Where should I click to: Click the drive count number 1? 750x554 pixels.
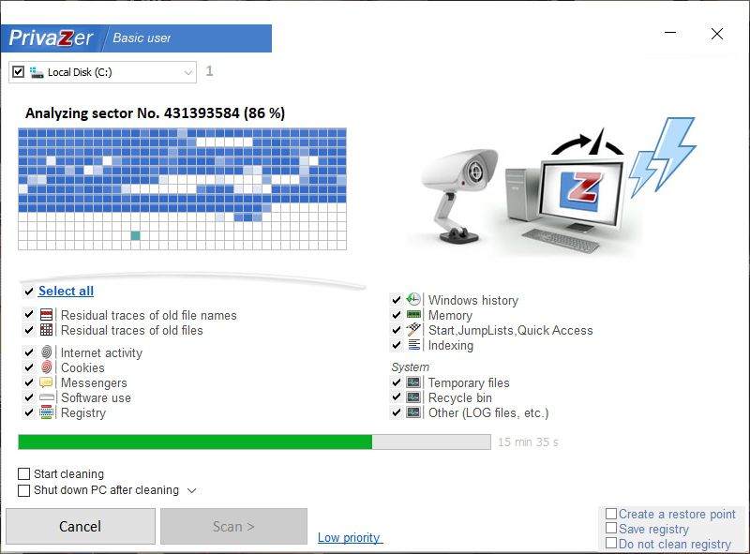tap(209, 71)
